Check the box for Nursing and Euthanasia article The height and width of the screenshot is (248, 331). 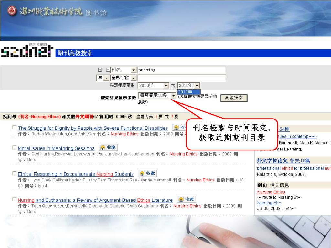(14, 199)
